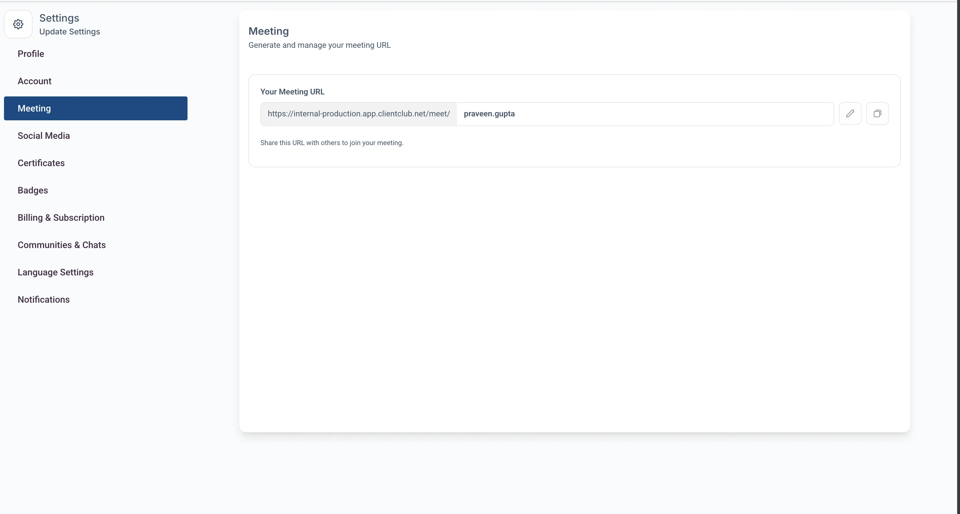Open Language Settings
960x514 pixels.
[55, 272]
